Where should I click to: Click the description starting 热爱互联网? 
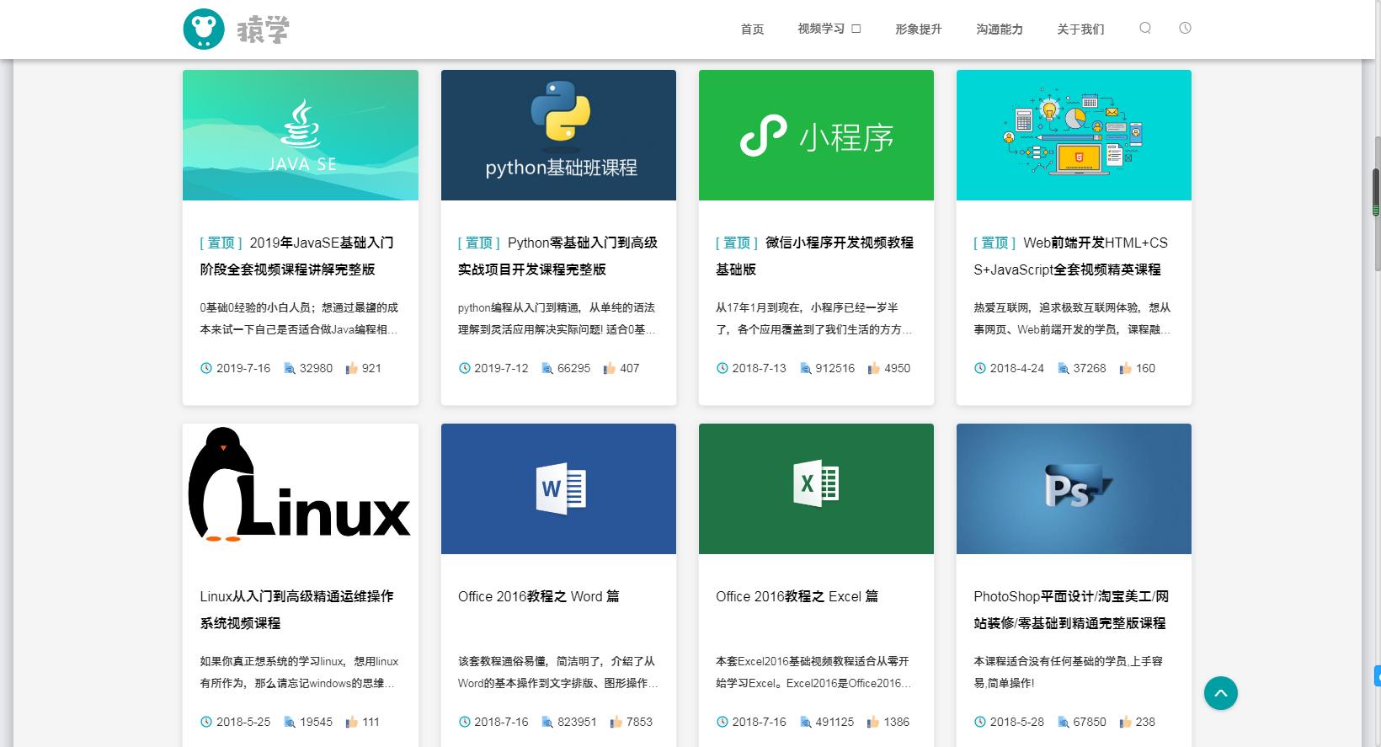coord(1072,318)
